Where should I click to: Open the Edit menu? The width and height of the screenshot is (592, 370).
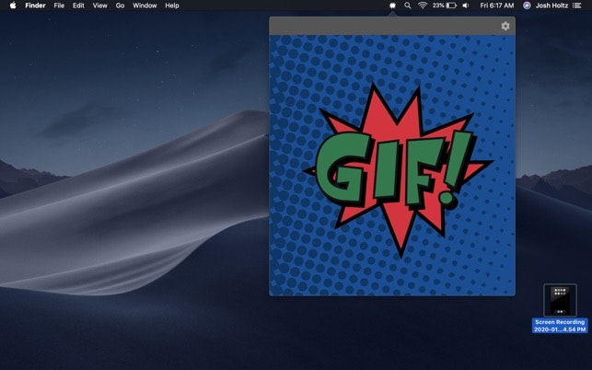78,6
